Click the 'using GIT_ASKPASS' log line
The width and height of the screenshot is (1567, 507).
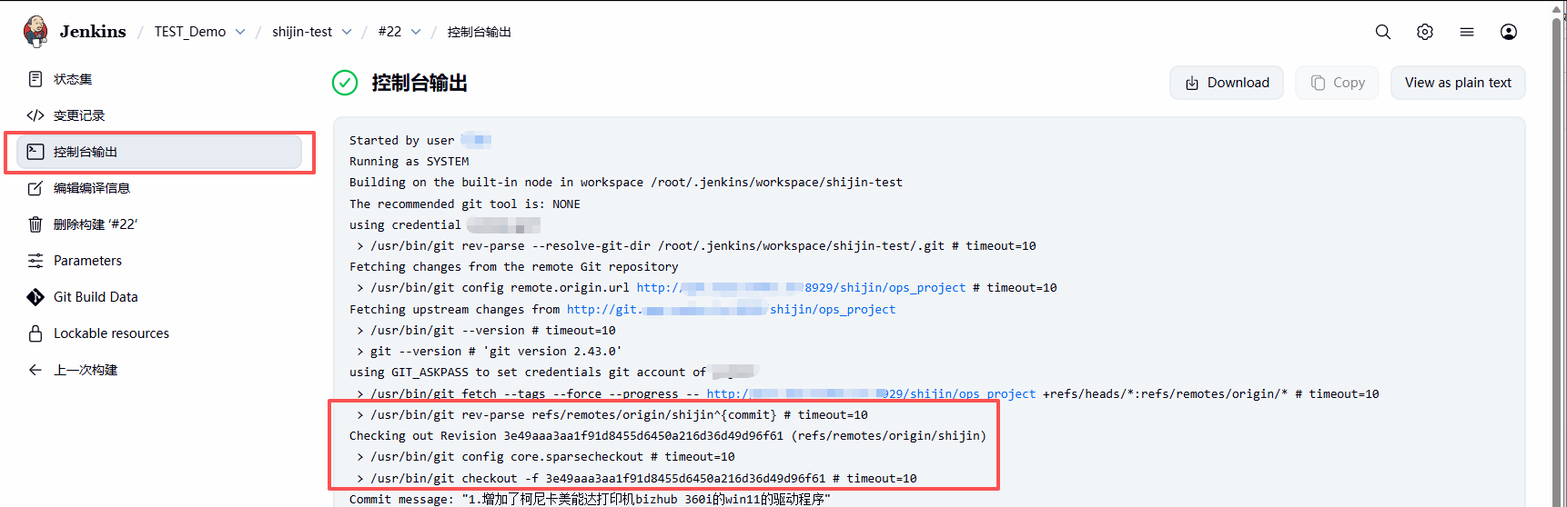(553, 373)
